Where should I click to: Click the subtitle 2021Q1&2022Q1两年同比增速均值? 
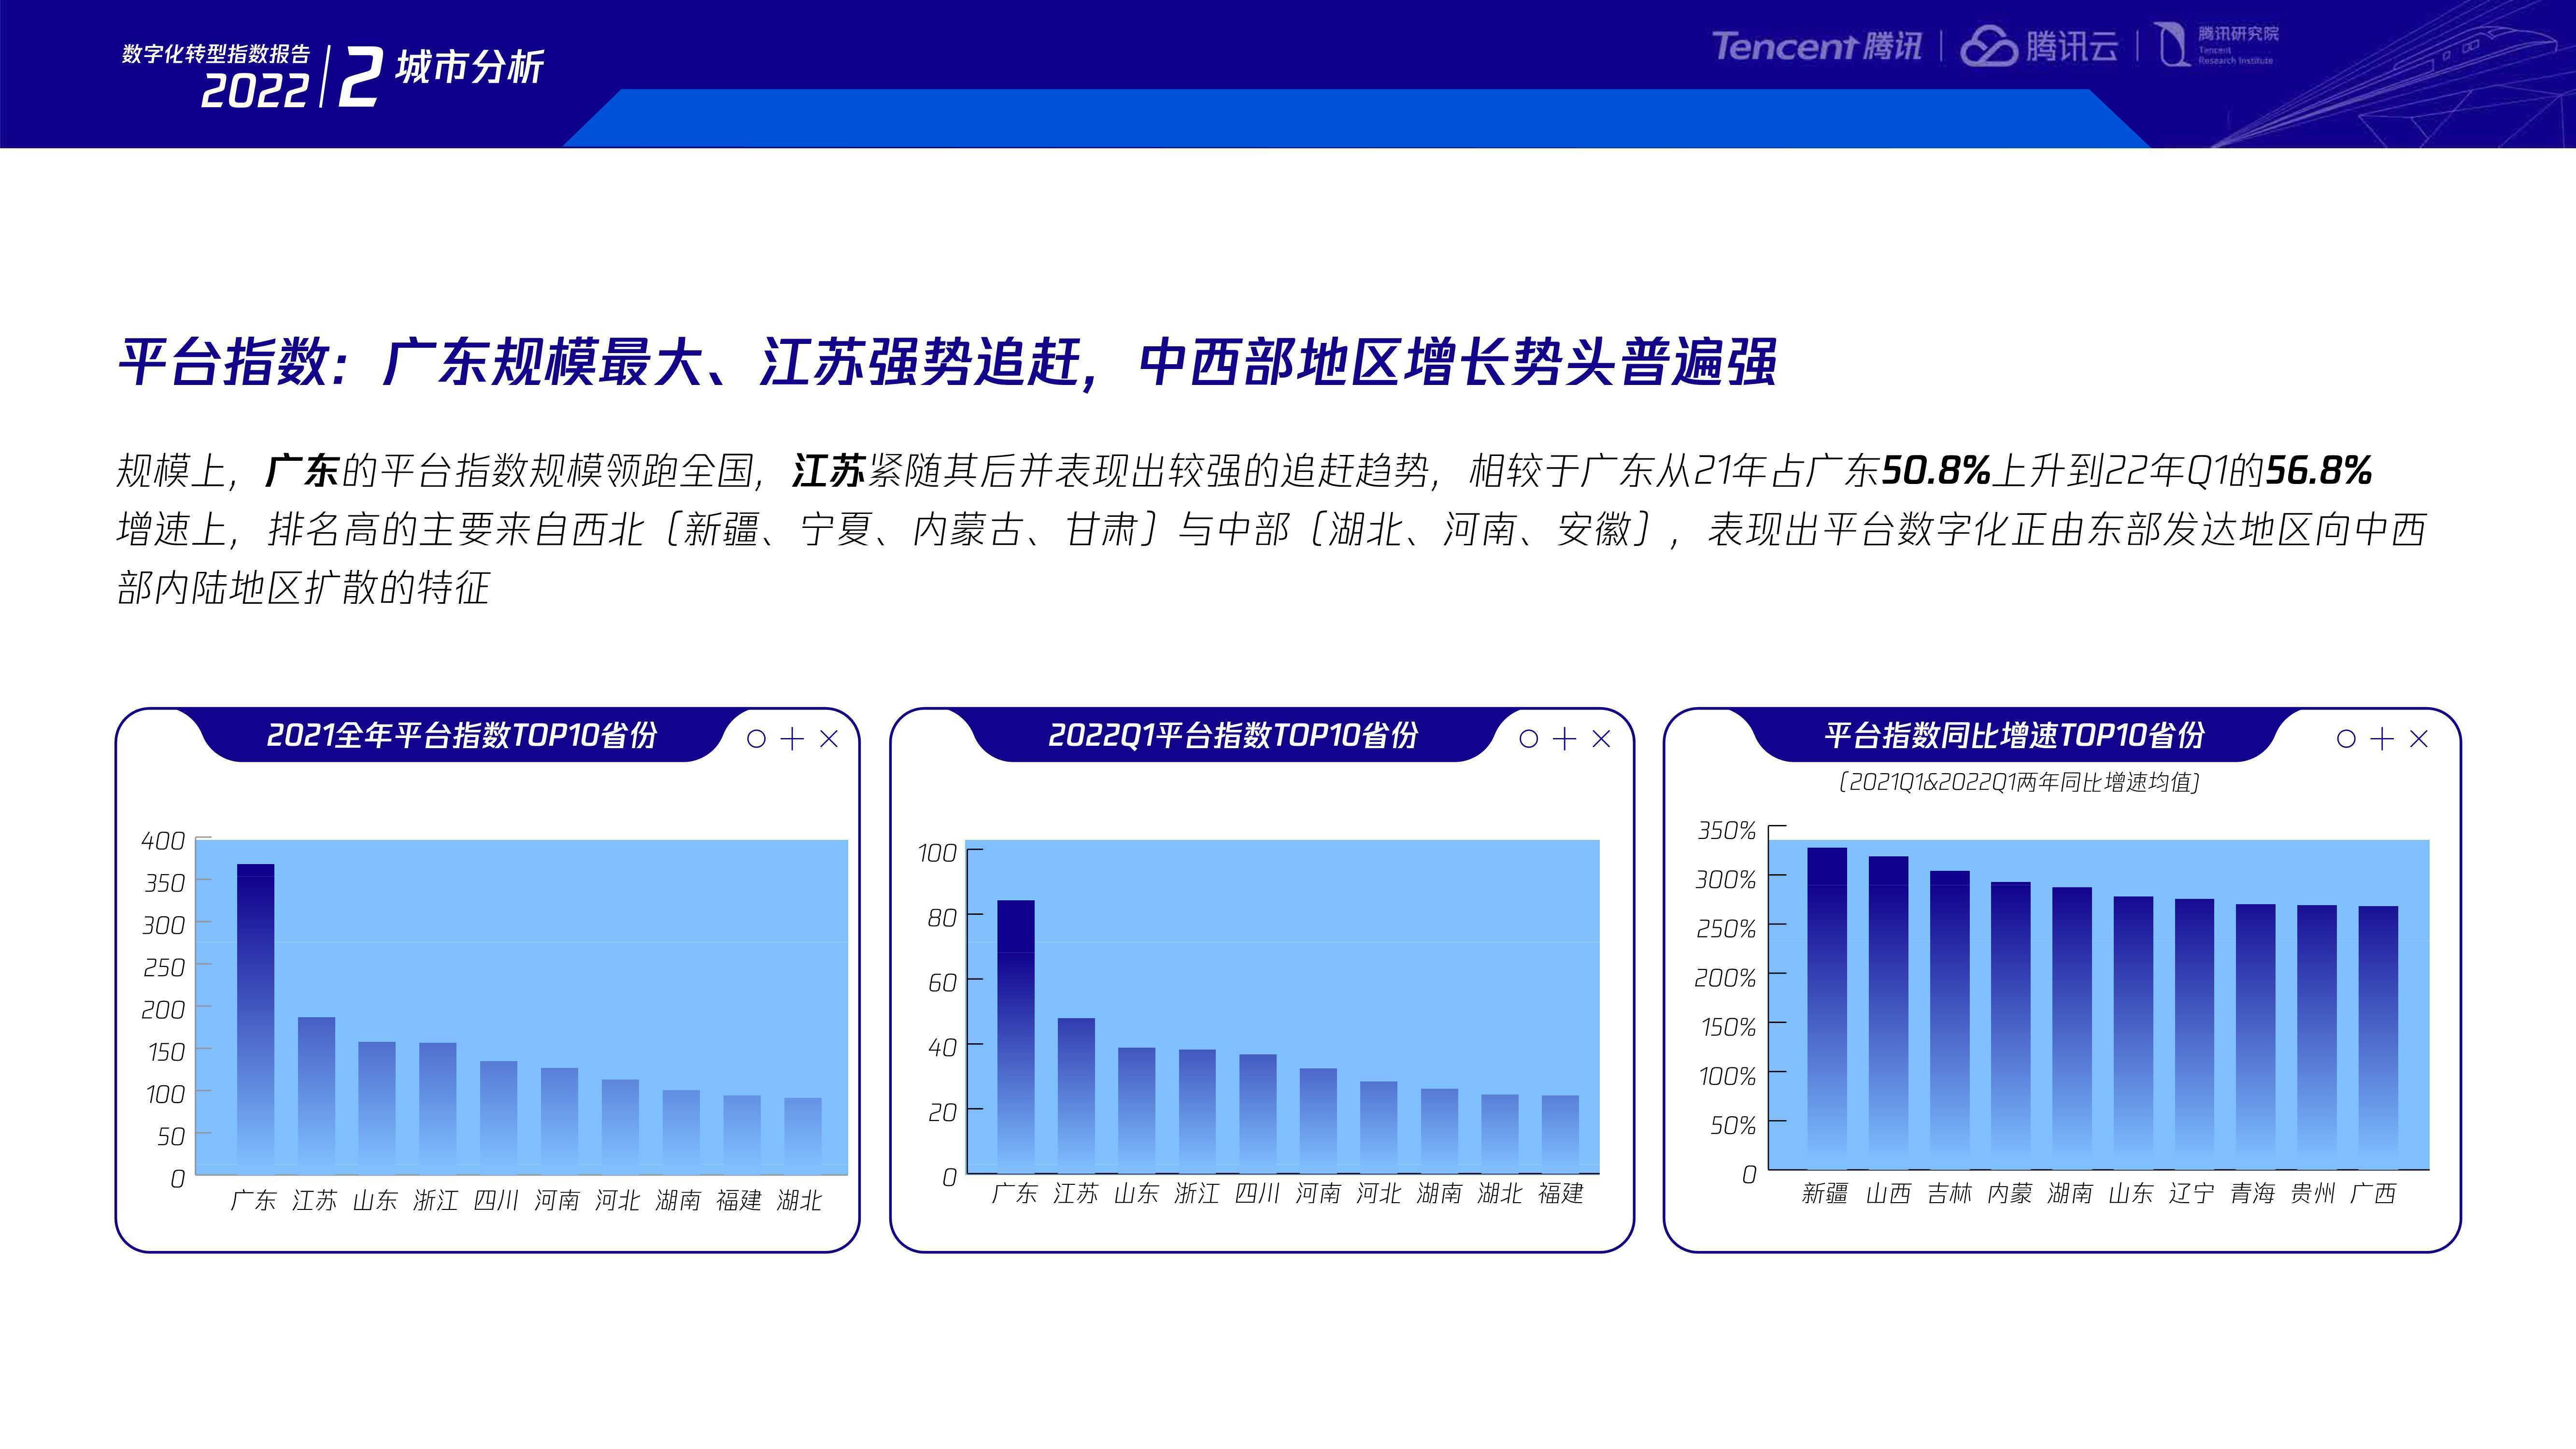click(2019, 782)
